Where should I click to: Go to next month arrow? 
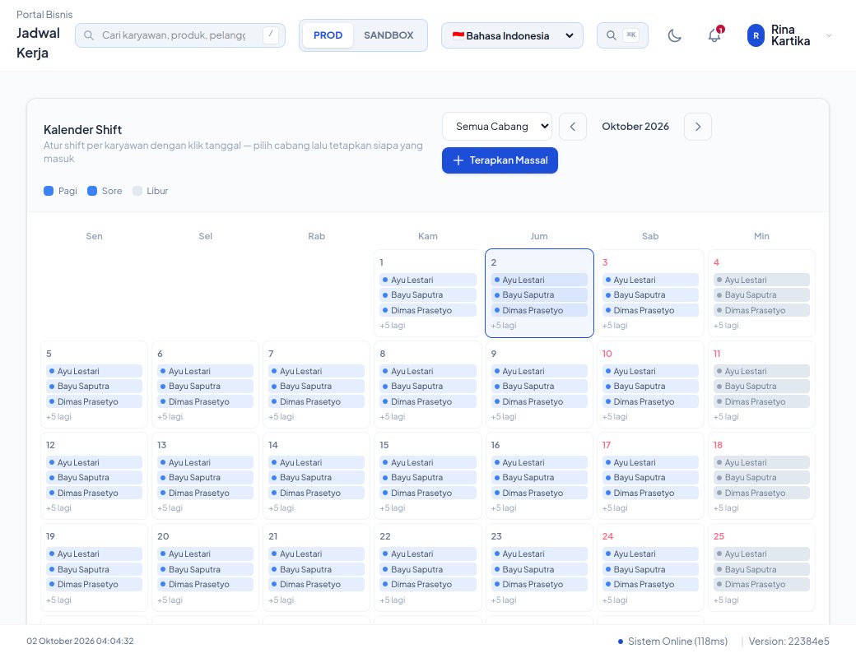698,127
